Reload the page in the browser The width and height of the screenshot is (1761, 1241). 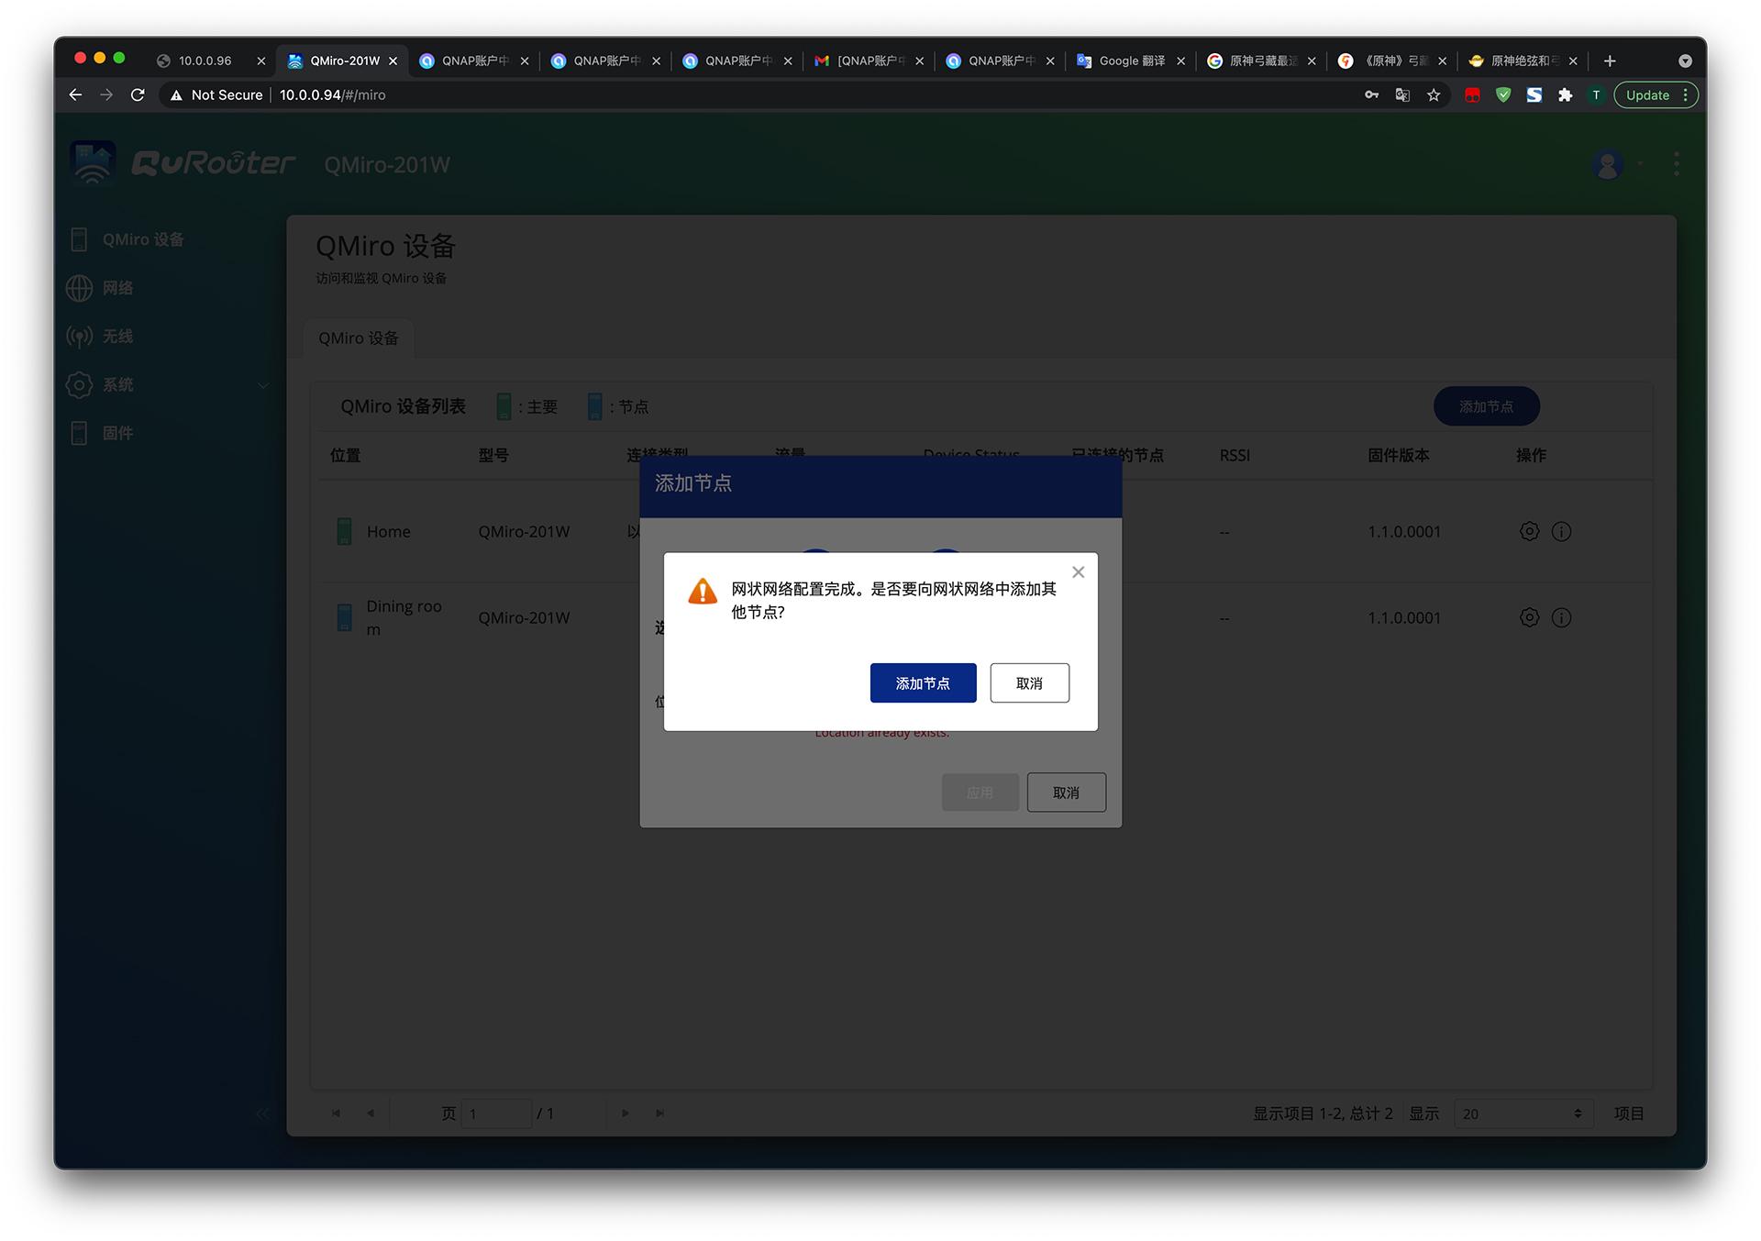[138, 95]
